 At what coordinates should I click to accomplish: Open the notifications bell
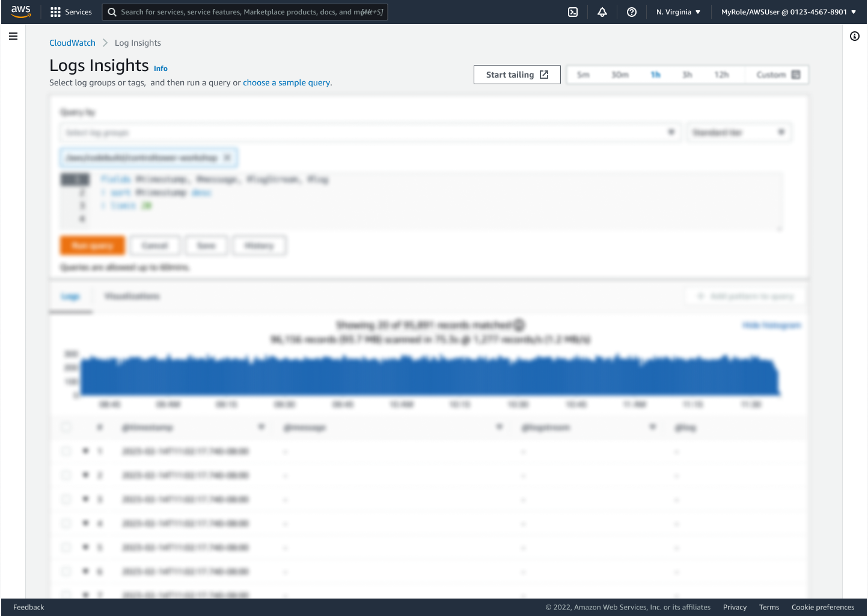coord(602,12)
